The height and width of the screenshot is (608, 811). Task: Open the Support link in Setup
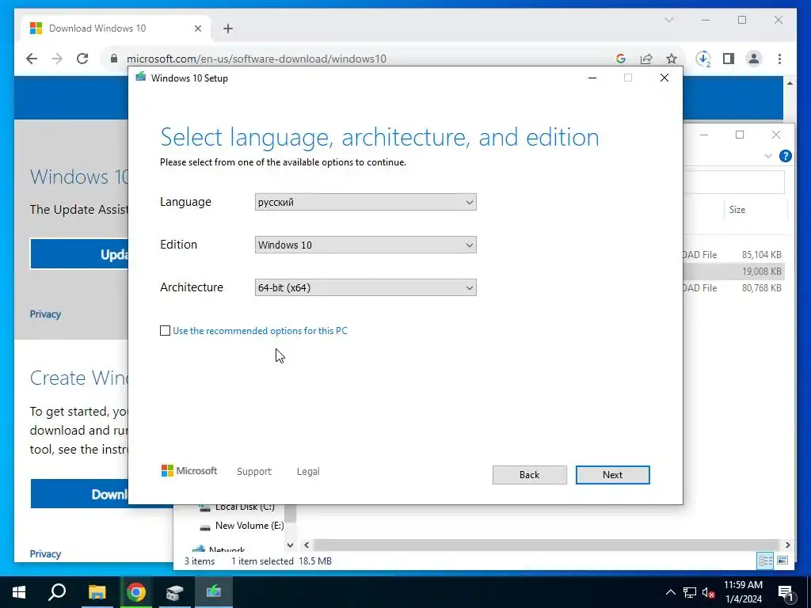[254, 472]
